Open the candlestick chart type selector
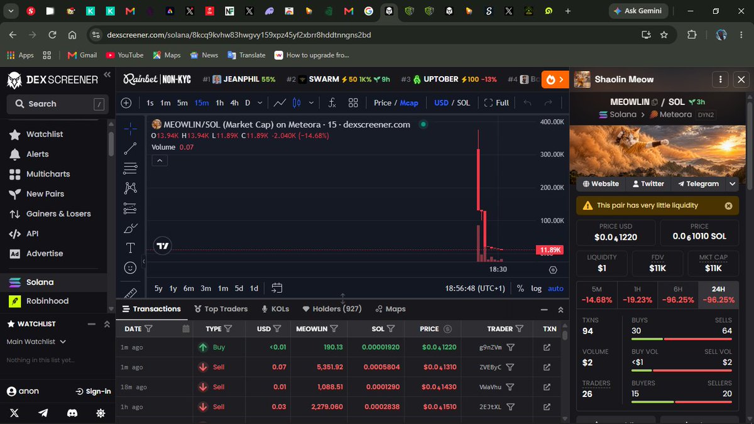This screenshot has width=754, height=424. 297,102
